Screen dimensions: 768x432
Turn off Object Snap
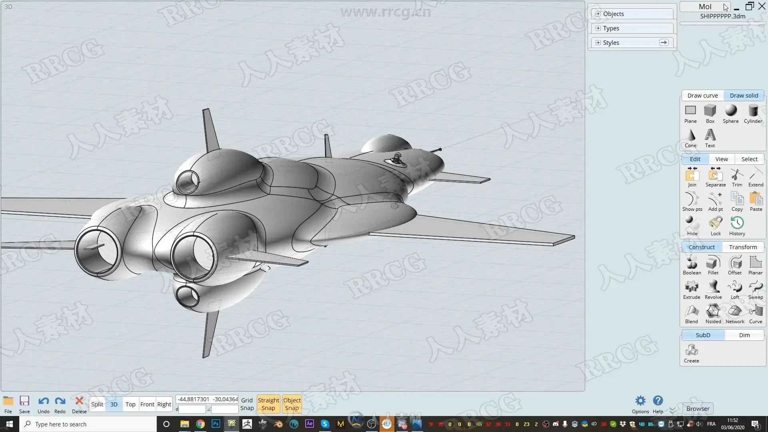pos(292,404)
